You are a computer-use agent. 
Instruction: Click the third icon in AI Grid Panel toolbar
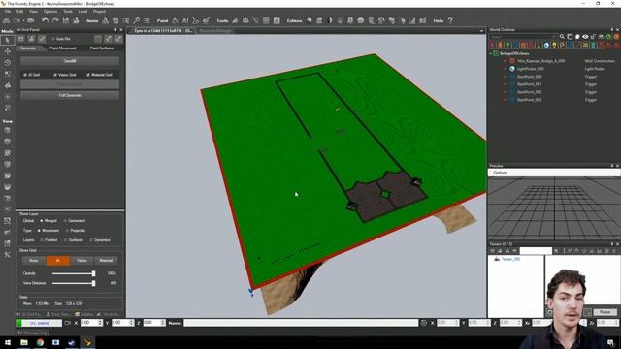42,39
